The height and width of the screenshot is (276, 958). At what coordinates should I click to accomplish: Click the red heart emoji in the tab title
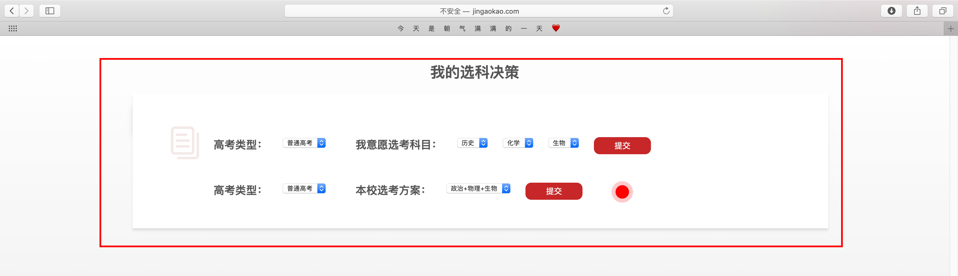pyautogui.click(x=556, y=28)
